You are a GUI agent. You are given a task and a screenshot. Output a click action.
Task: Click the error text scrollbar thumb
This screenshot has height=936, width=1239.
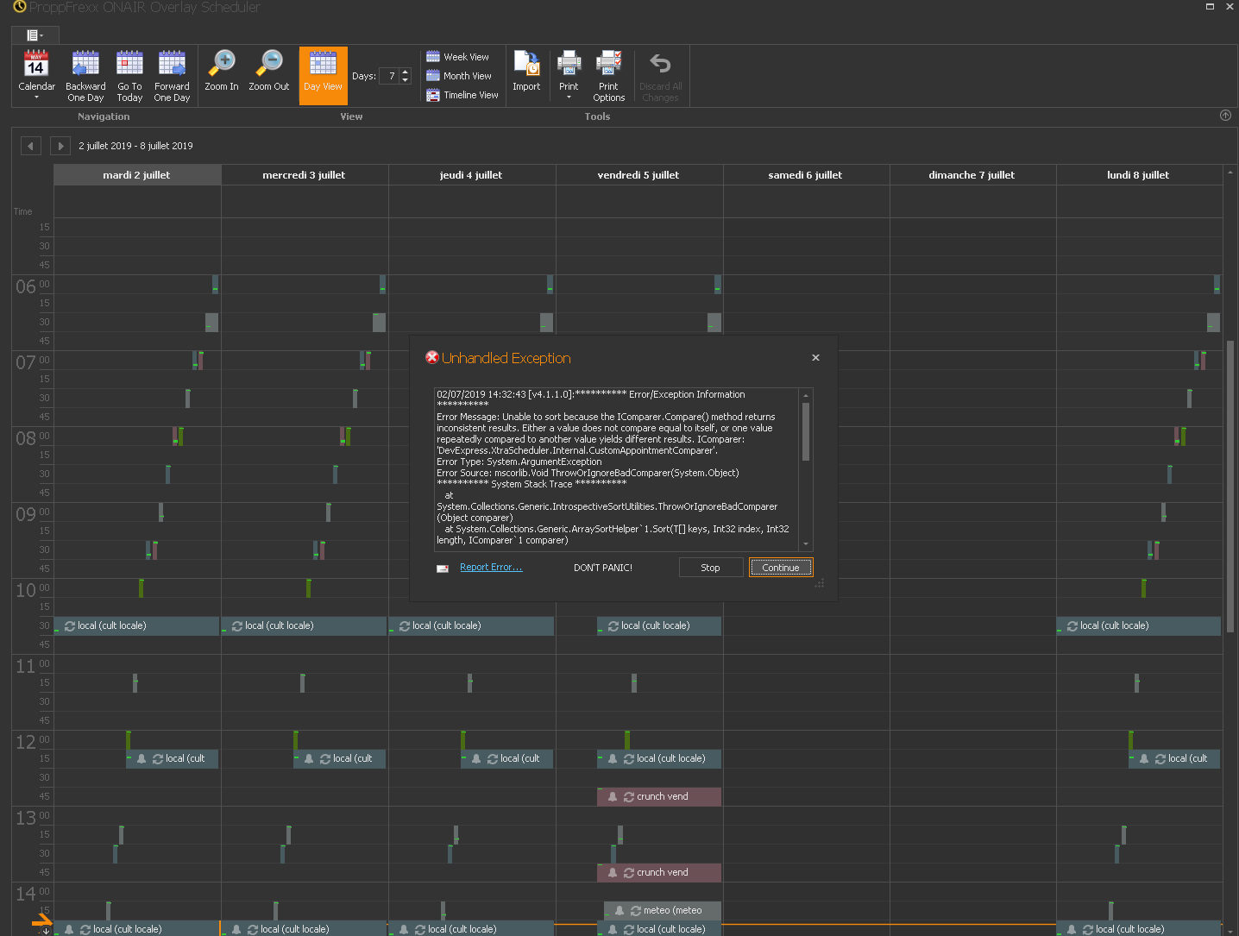coord(806,431)
